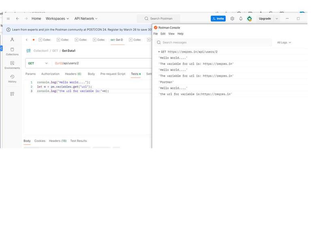Open the API Network dropdown
The image size is (311, 233).
(86, 19)
